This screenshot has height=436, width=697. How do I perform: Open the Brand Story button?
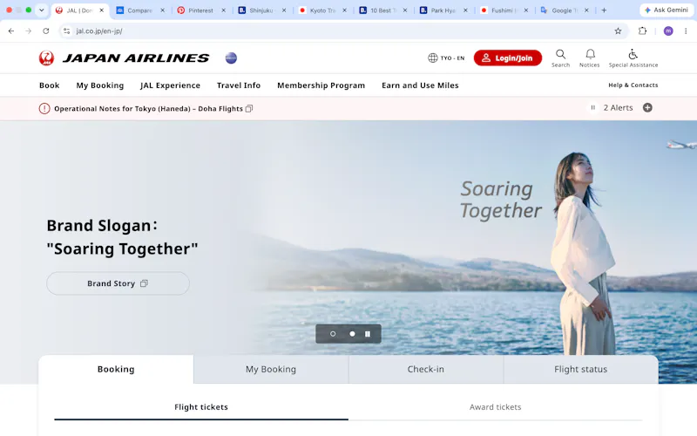click(x=118, y=283)
